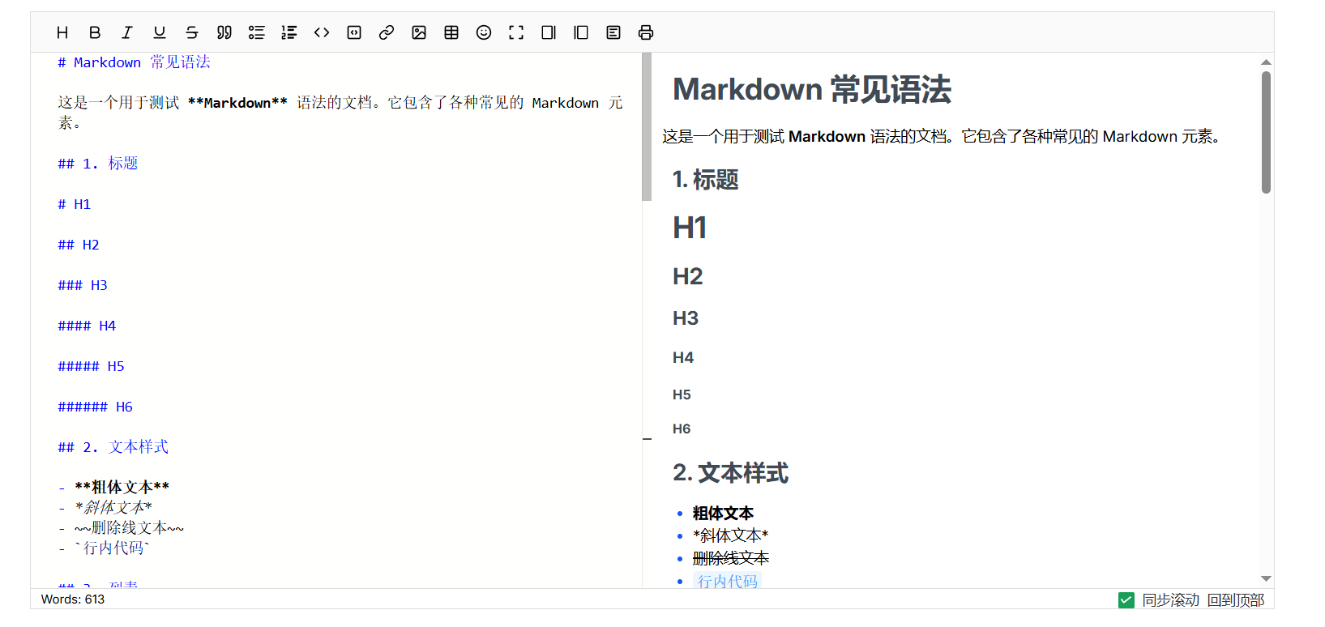Insert an ordered list

289,32
